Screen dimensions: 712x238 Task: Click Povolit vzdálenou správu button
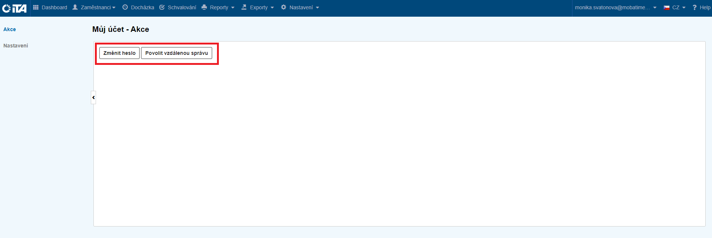[x=176, y=53]
